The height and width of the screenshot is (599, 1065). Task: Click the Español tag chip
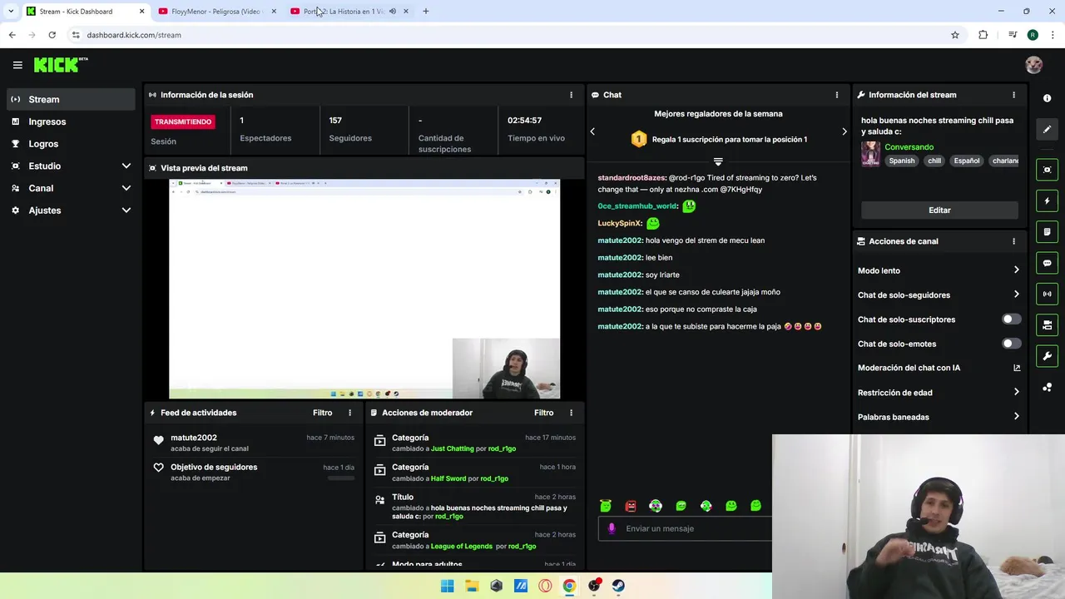967,161
